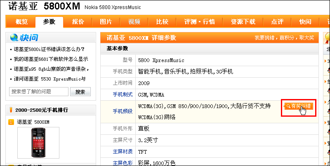
Task: Click the 有奖纠错 button
Action: (298, 106)
